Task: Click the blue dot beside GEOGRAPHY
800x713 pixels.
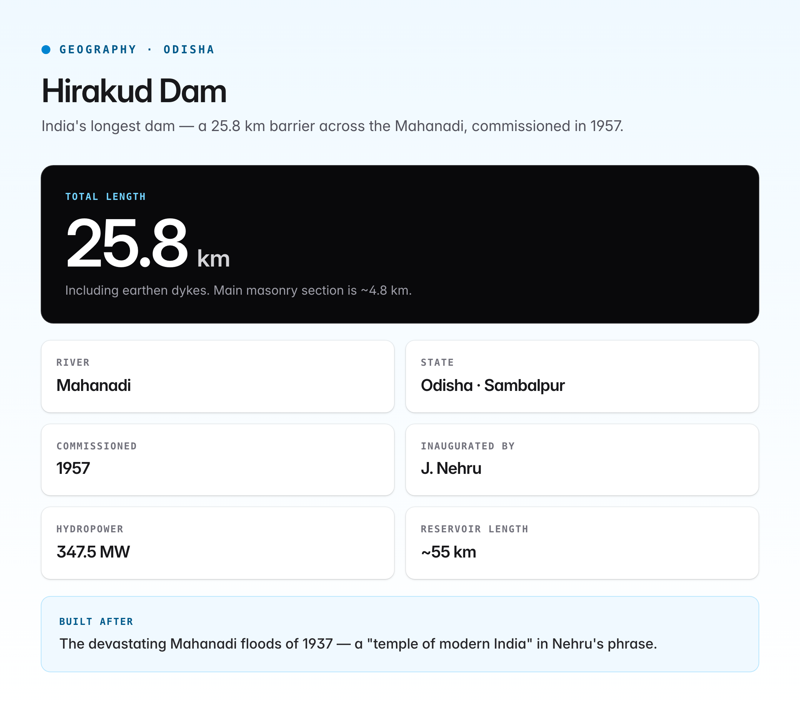Action: pos(46,49)
